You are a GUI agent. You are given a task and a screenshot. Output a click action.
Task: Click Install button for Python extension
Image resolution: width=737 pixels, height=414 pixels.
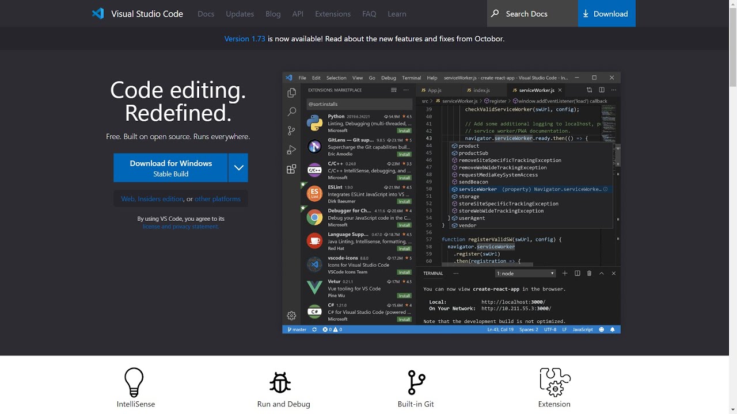(x=404, y=131)
